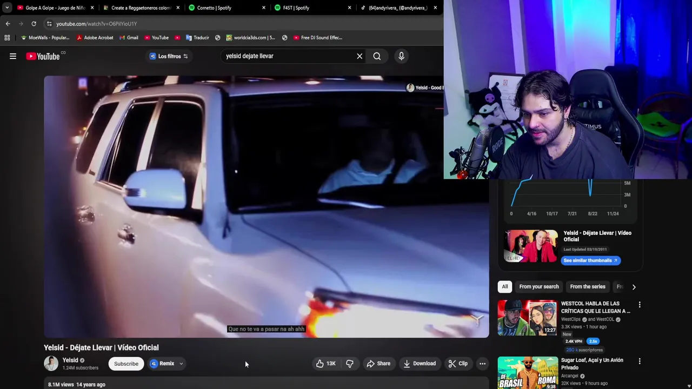Like the video with 13K thumbs up
692x389 pixels.
point(326,364)
